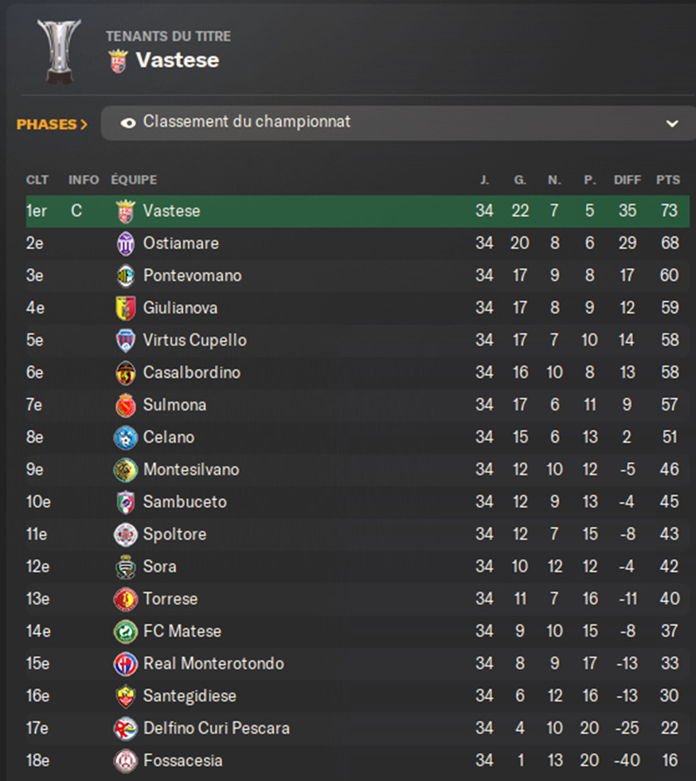Click the Vastese title holder name
Viewport: 696px width, 781px height.
pos(177,61)
